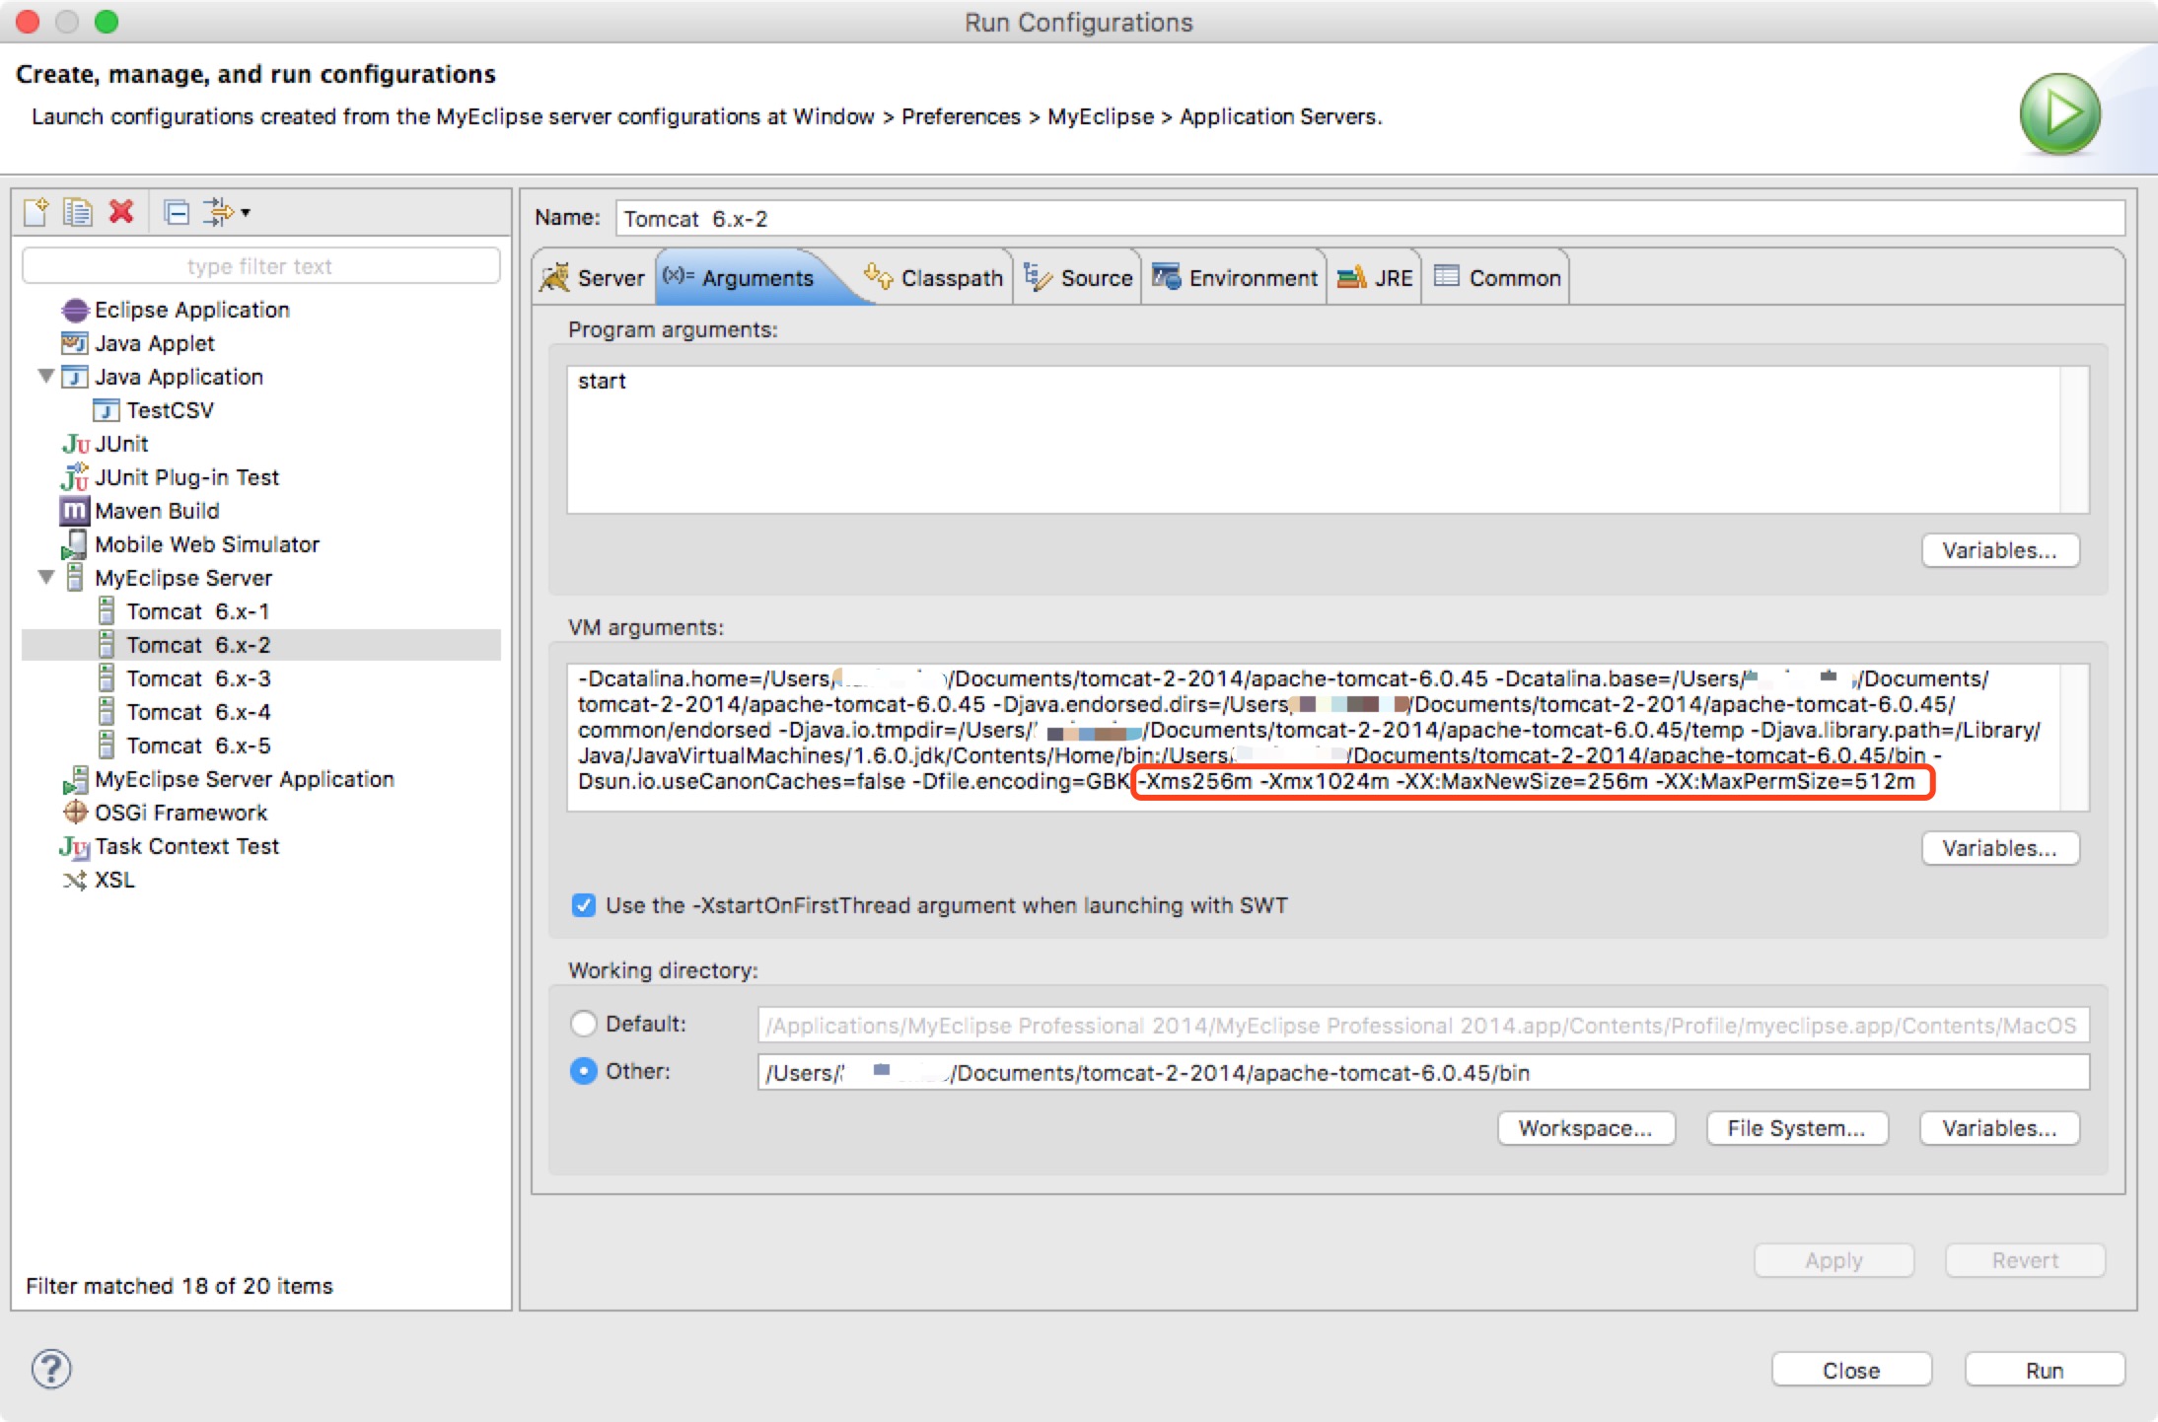Click in the VM arguments text area
The image size is (2158, 1422).
pos(1313,738)
